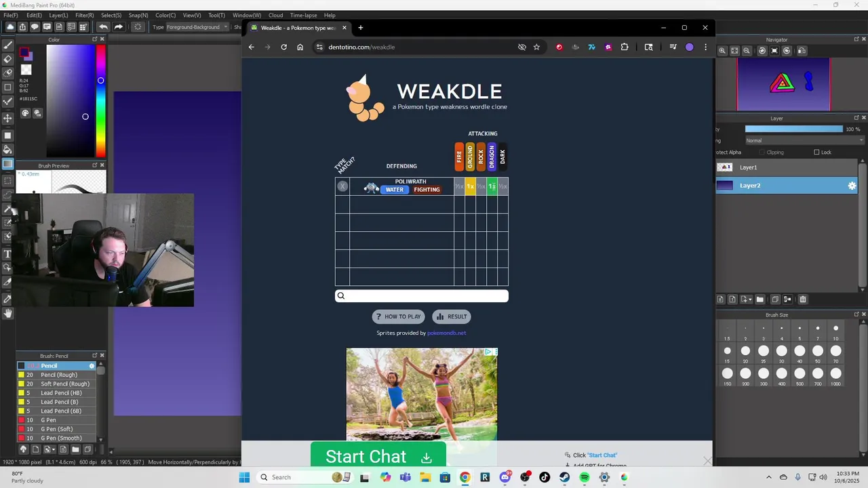The width and height of the screenshot is (868, 488).
Task: Open cloud save icon in MediBang toolbar
Action: (10, 27)
